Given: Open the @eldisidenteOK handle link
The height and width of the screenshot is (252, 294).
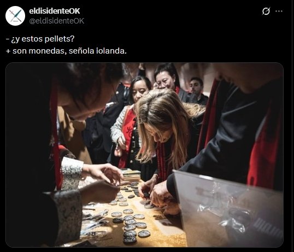Looking at the screenshot, I should click(x=57, y=21).
